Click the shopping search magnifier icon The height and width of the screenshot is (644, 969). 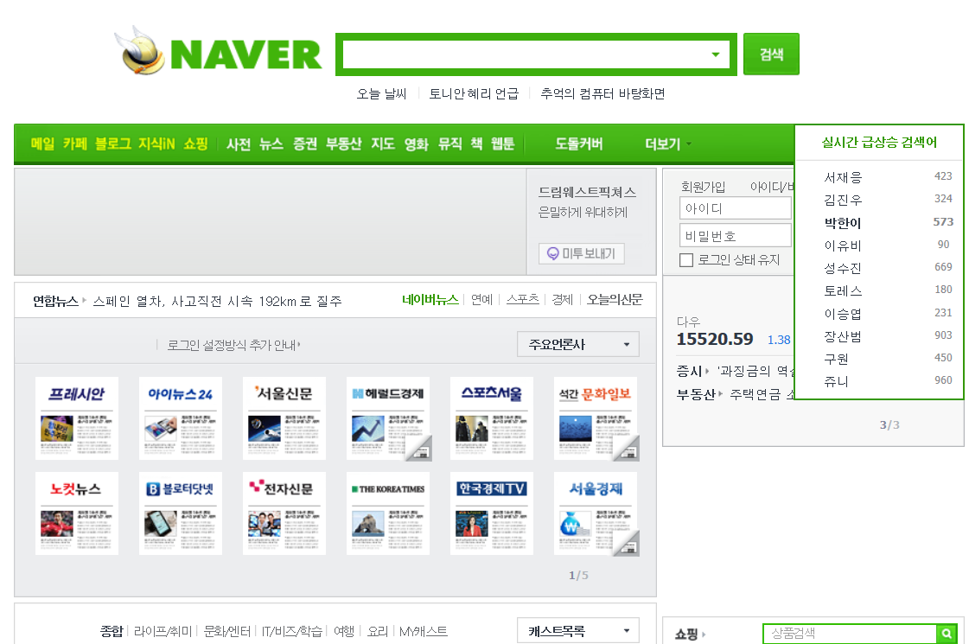click(x=947, y=634)
